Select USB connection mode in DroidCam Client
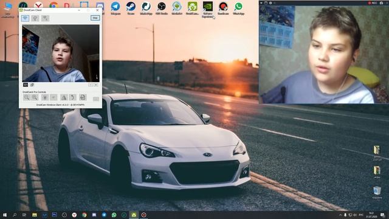This screenshot has height=219, width=389. (x=35, y=18)
